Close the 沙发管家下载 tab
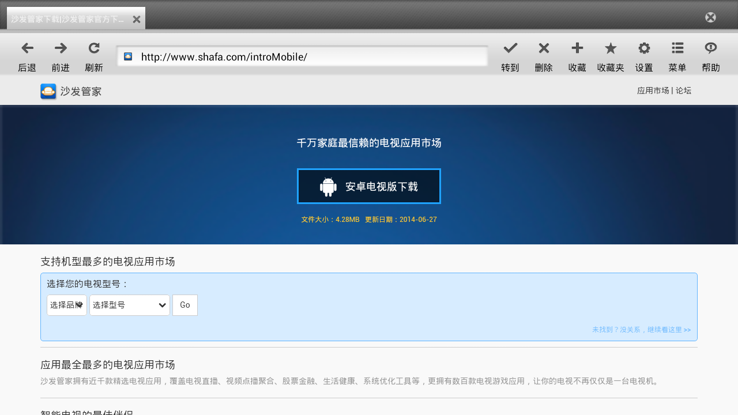 point(137,19)
